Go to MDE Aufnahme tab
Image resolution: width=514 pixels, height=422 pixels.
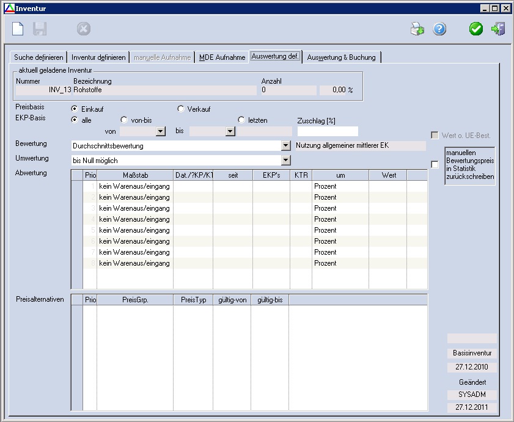(x=222, y=57)
